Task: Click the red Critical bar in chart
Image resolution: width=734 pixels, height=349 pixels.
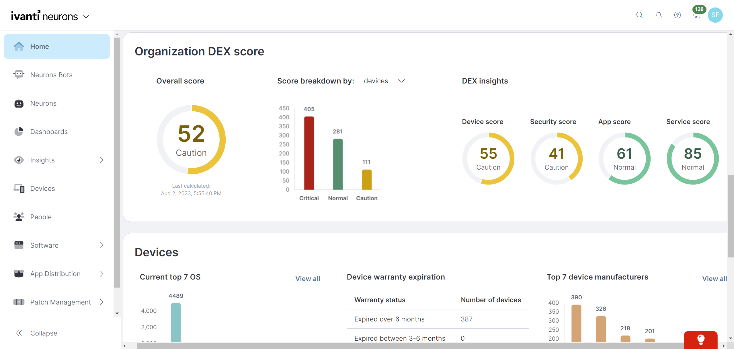Action: coord(309,153)
